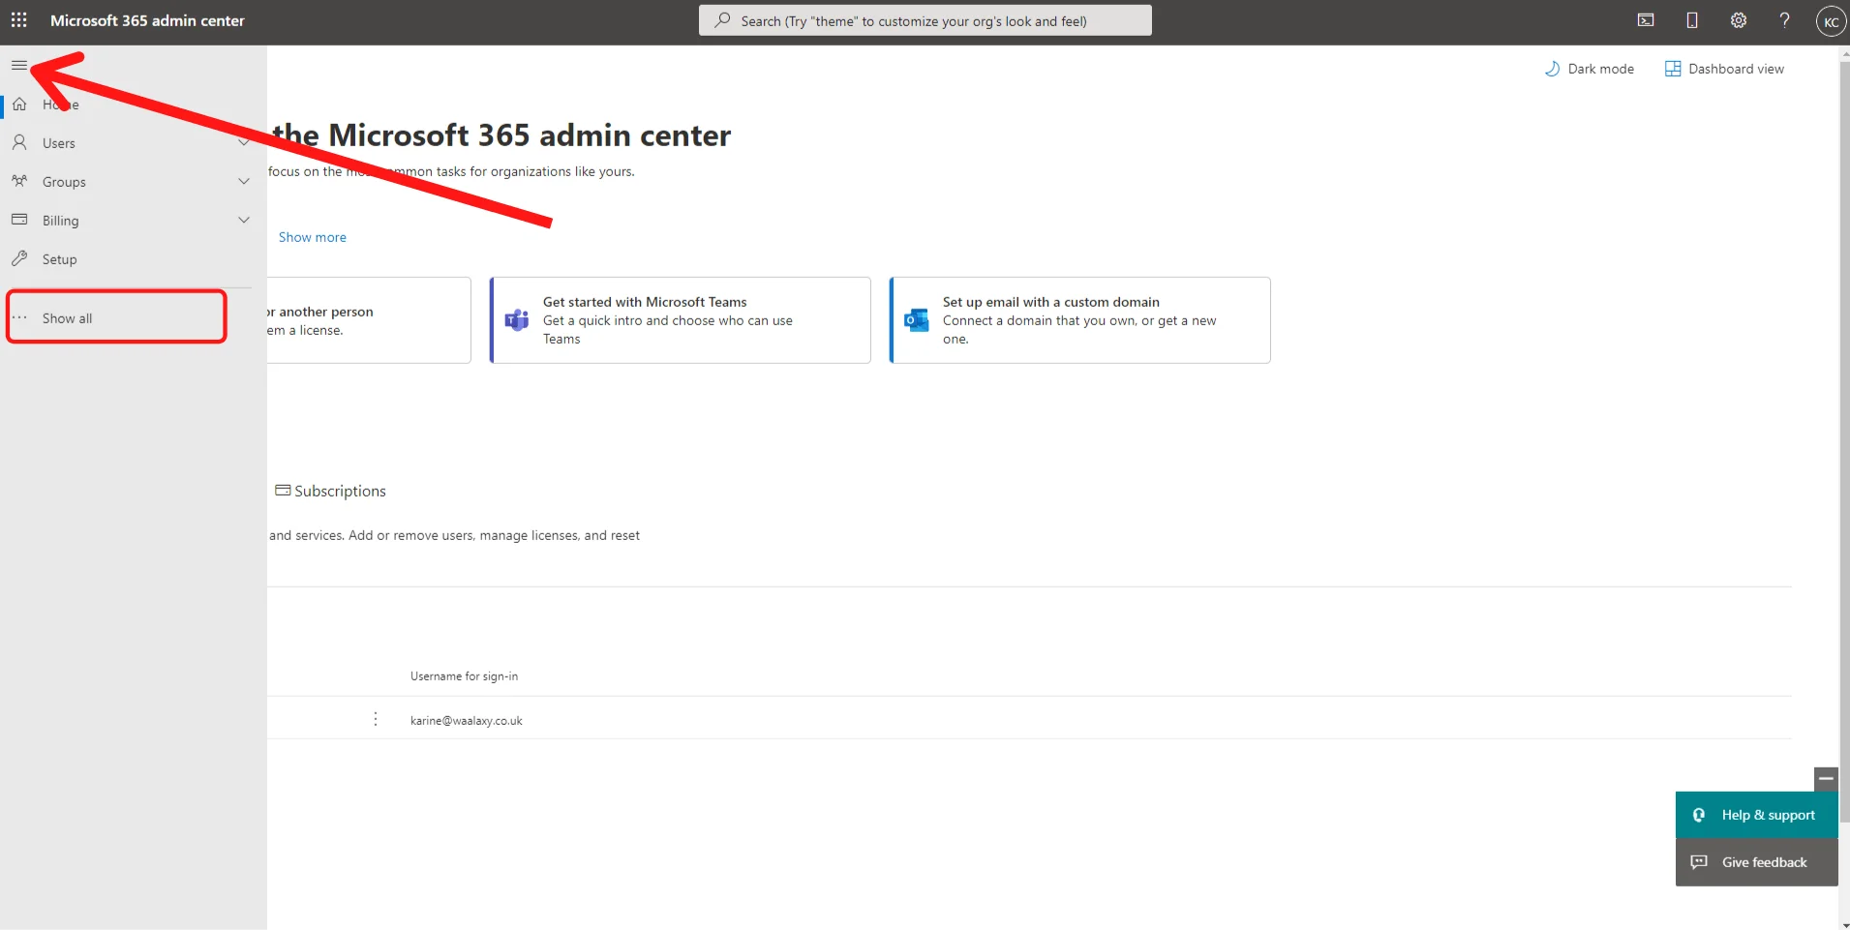Click the Home icon in sidebar
Viewport: 1850px width, 930px height.
point(19,105)
